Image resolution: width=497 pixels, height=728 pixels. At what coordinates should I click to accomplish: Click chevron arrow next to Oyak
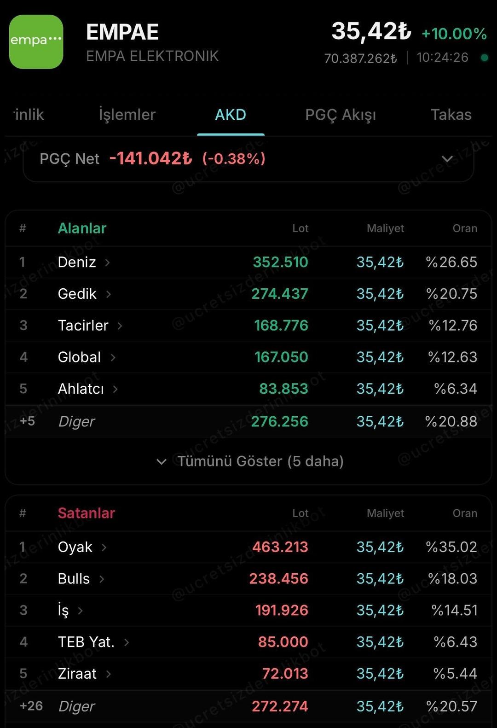coord(104,547)
